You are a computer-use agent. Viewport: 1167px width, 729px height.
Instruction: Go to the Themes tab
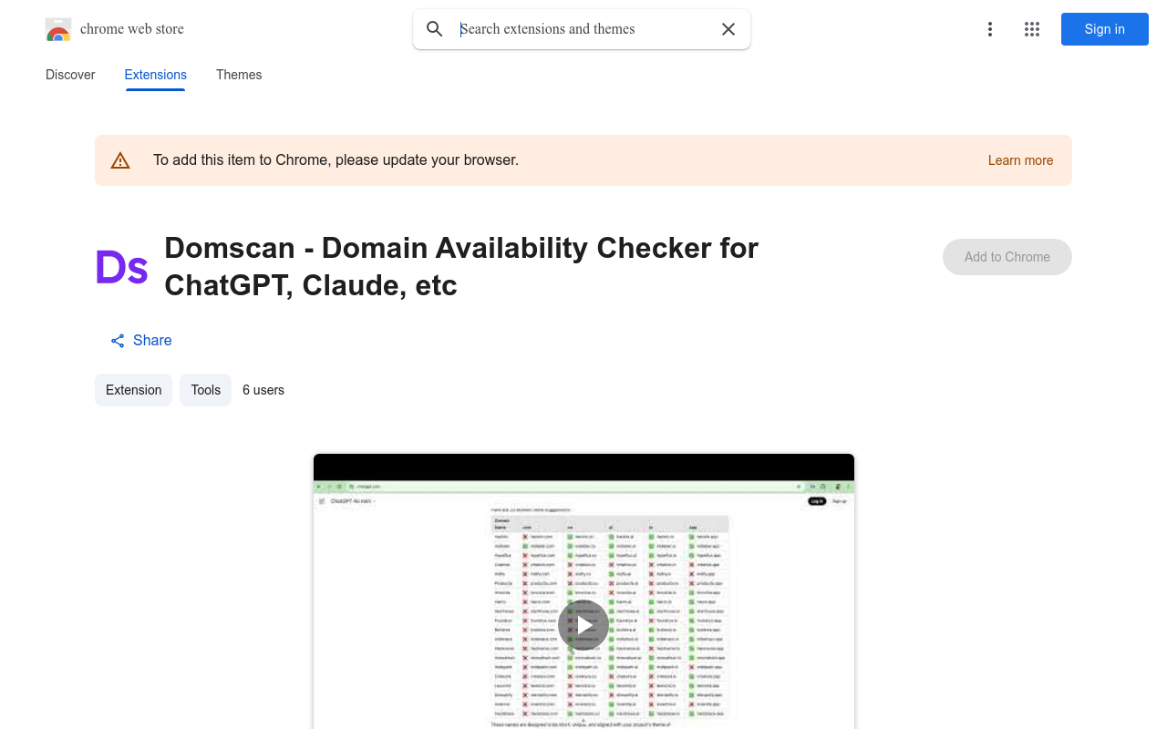[x=239, y=75]
